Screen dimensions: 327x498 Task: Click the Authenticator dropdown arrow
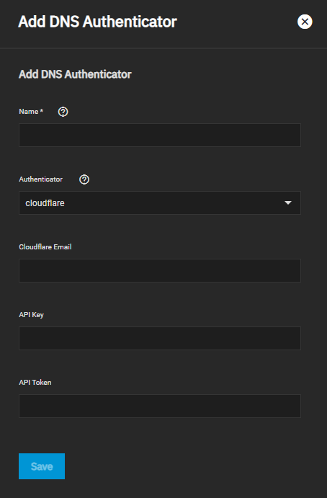coord(288,203)
